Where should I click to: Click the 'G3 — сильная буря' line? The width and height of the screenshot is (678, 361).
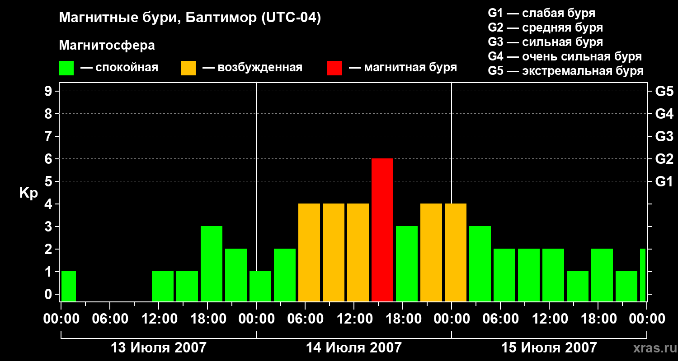pyautogui.click(x=545, y=42)
